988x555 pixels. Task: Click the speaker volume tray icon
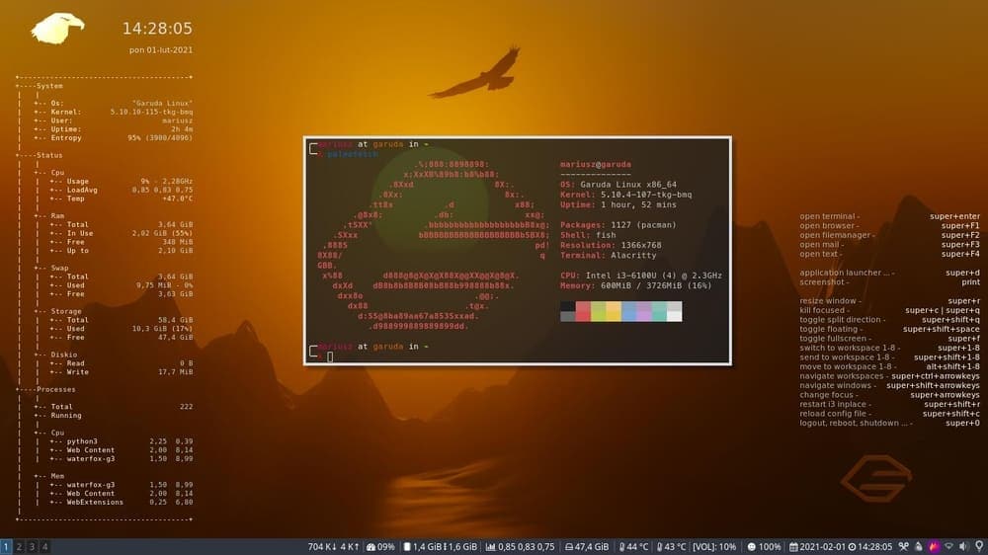point(964,547)
